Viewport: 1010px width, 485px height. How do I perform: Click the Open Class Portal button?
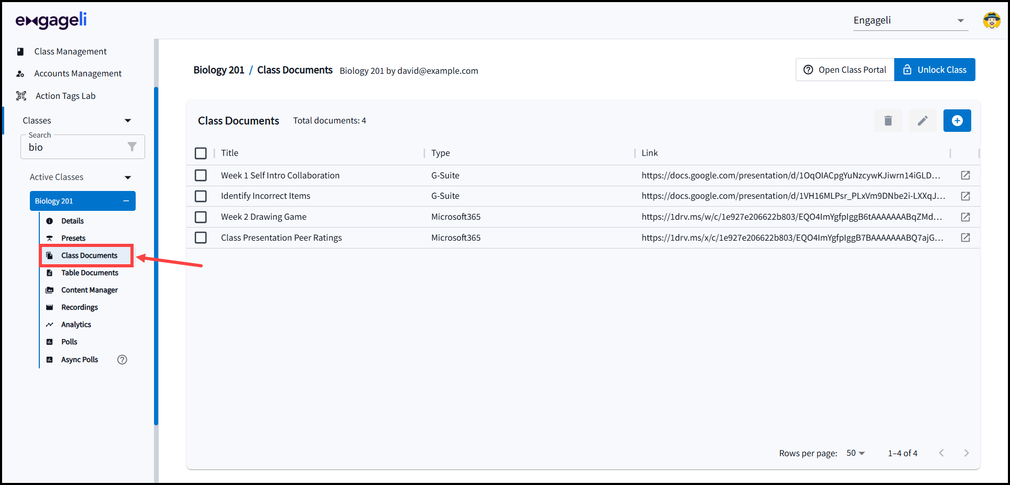844,70
